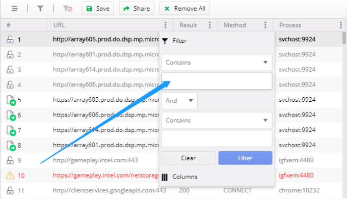Select the http://array606.prod.do.dsp.mp URL in row 4
This screenshot has width=347, height=199.
106,84
